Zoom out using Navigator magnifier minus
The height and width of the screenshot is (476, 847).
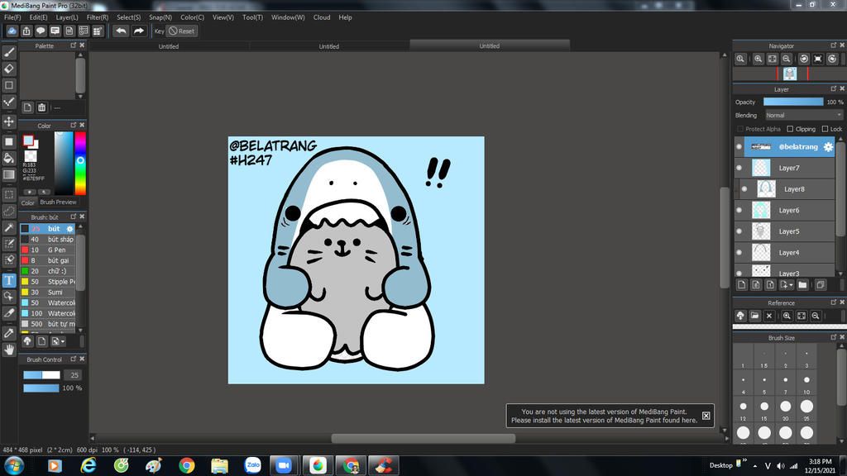[787, 59]
